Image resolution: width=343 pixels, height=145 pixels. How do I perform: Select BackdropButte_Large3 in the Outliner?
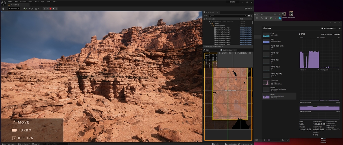coord(223,34)
